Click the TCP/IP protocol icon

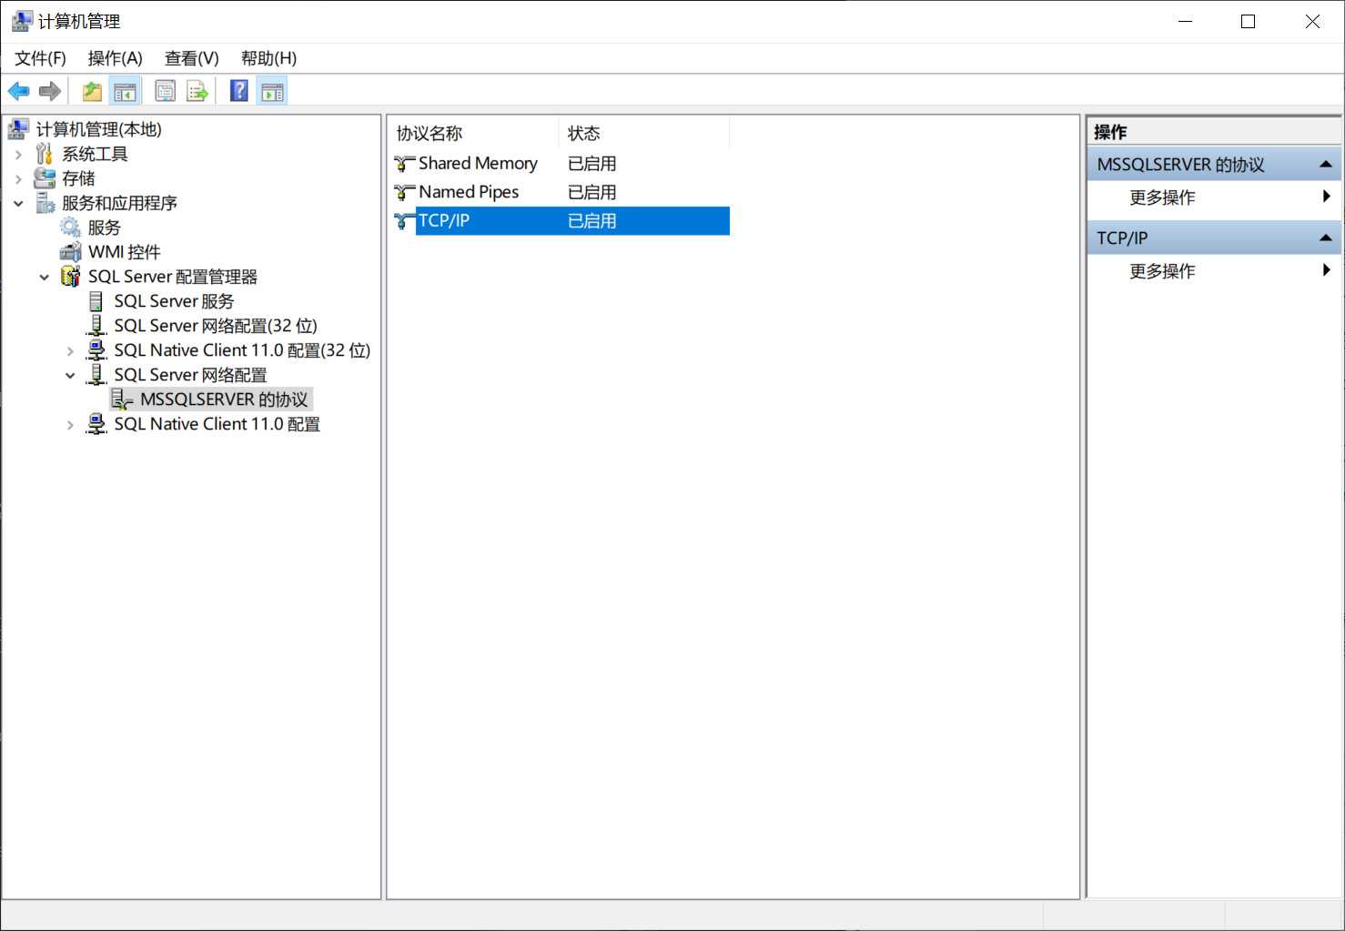(x=405, y=220)
